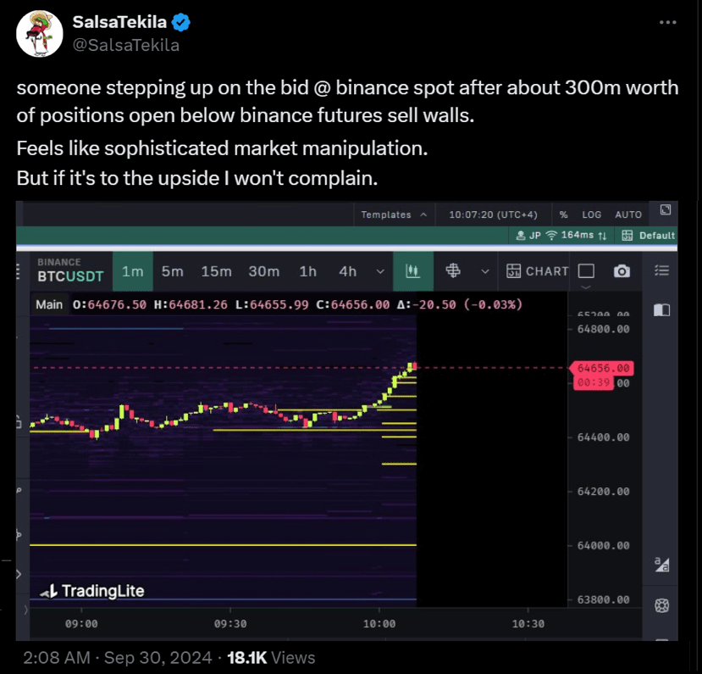702x674 pixels.
Task: Open the crosshair tool options dropdown
Action: 484,271
